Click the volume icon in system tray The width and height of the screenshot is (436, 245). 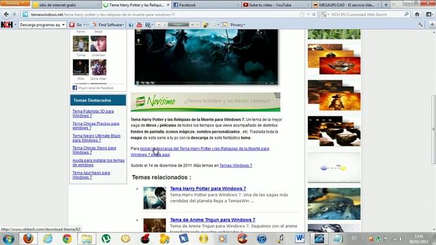401,239
